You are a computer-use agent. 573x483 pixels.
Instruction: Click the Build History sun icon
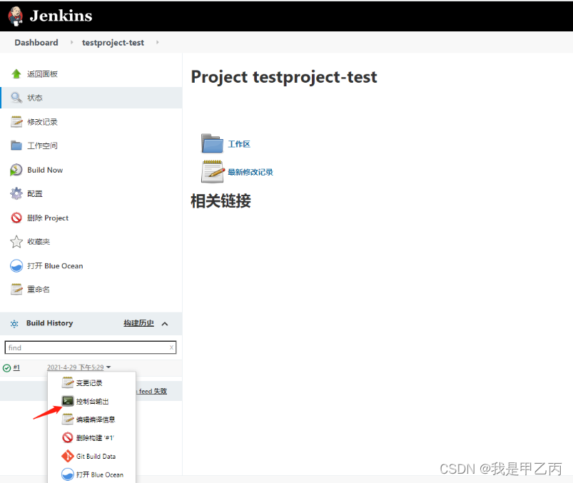click(x=14, y=324)
